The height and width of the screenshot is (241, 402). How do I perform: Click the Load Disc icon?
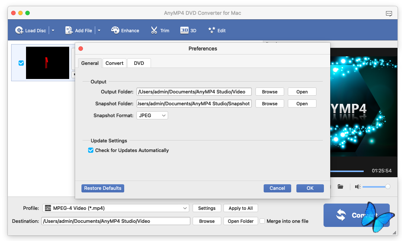(19, 30)
